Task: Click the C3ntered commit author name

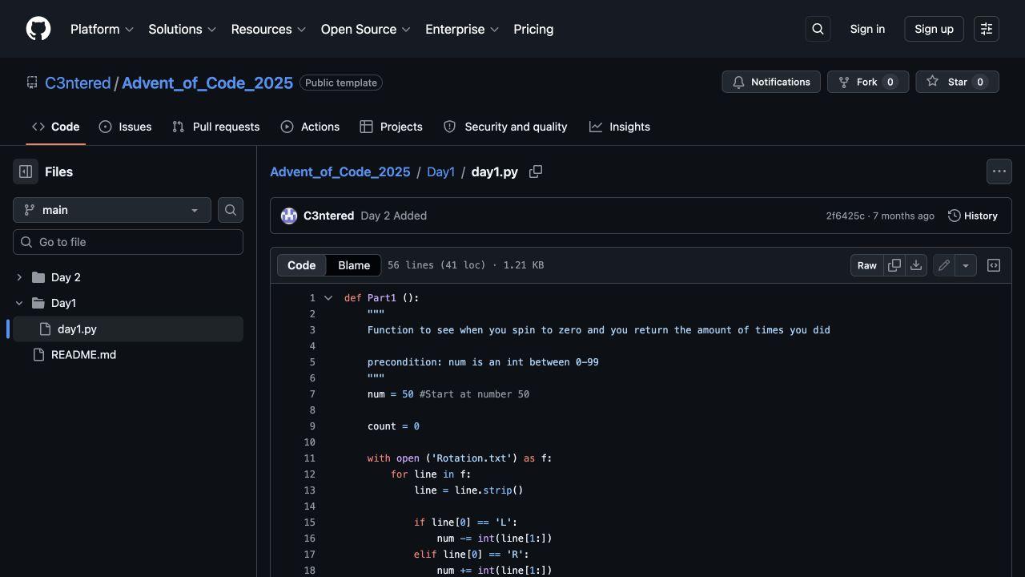Action: coord(328,216)
